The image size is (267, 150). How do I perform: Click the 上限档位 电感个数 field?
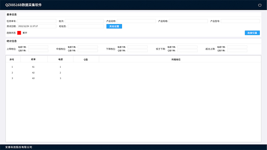click(38, 47)
